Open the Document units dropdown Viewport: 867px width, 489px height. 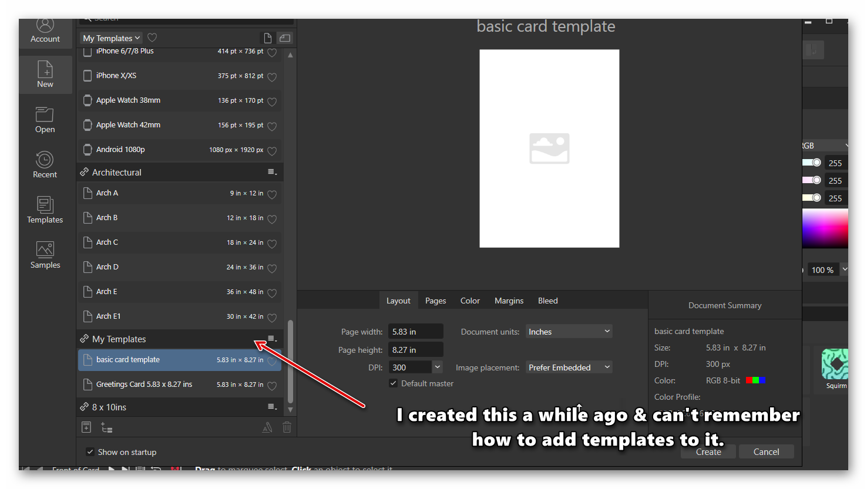[569, 332]
